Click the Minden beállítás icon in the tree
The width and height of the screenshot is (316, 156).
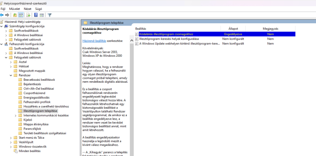pyautogui.click(x=15, y=151)
